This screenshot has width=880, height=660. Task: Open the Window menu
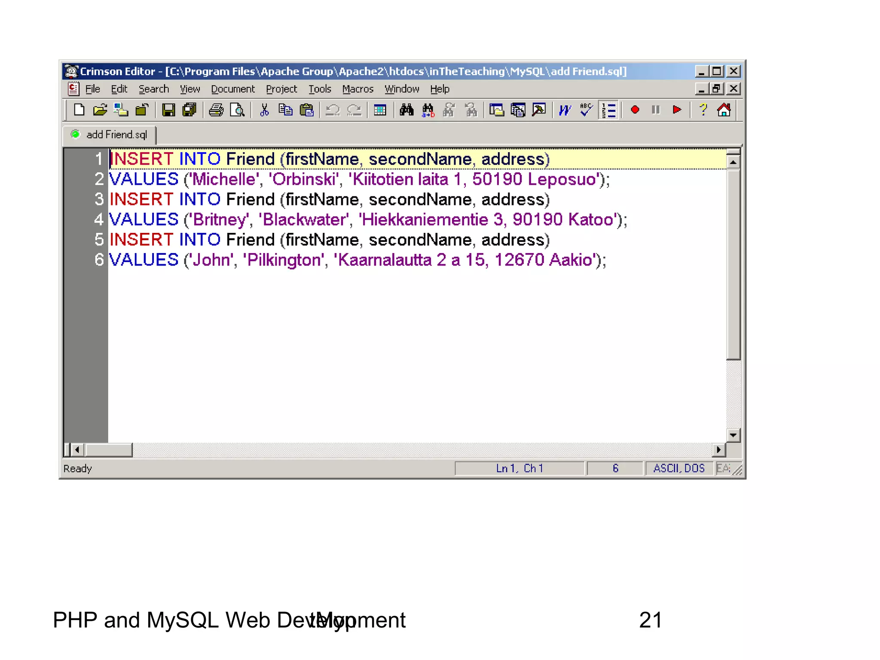click(x=402, y=89)
